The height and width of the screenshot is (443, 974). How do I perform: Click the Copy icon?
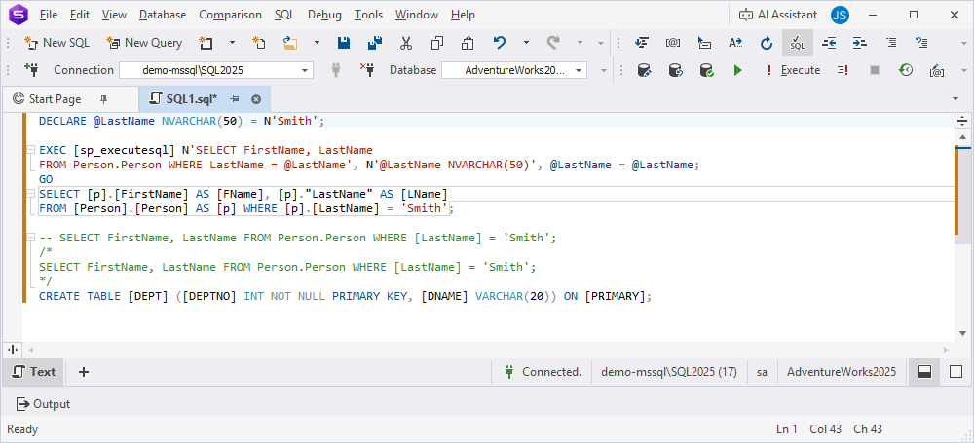436,43
